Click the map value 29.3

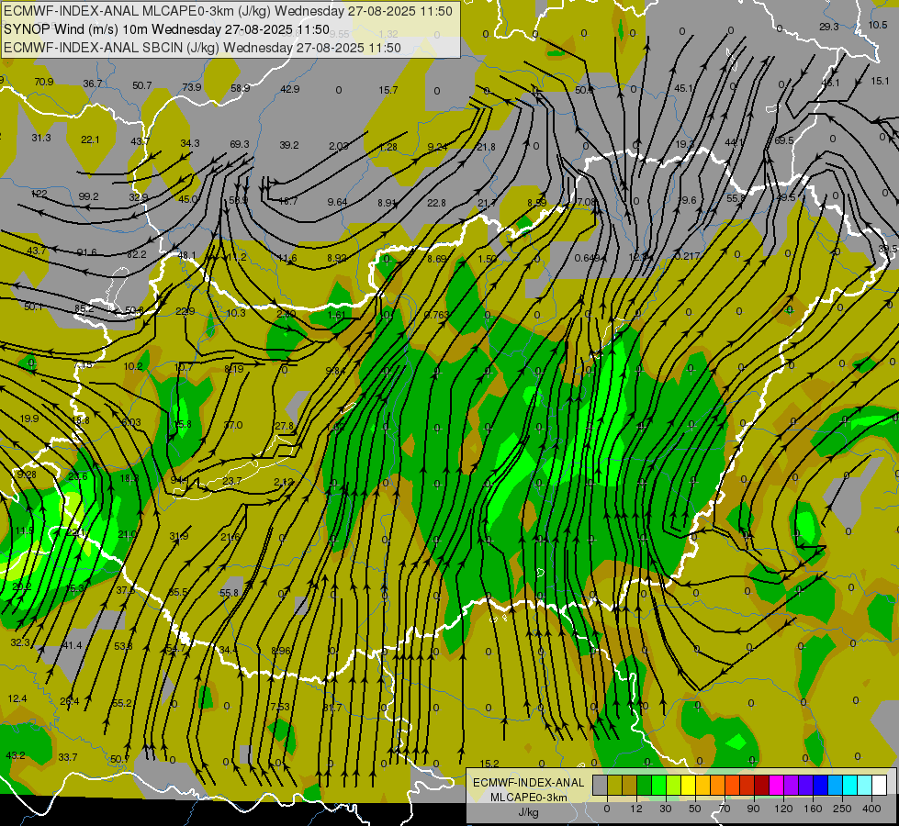829,27
